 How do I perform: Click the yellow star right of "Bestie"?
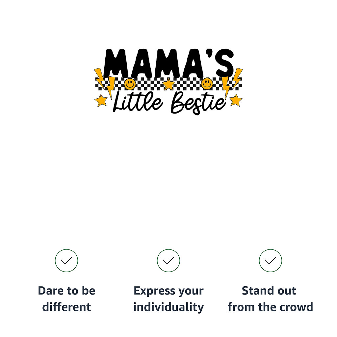coord(236,100)
